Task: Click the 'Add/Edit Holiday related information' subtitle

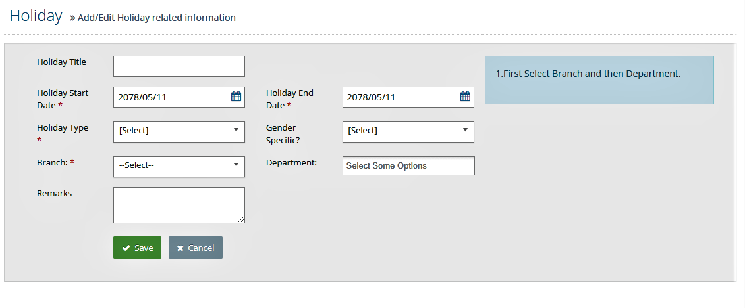Action: tap(157, 18)
